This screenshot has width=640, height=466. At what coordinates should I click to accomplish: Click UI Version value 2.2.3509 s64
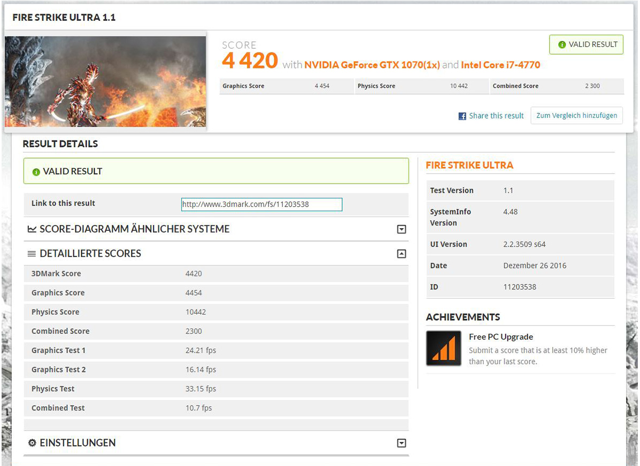click(524, 244)
